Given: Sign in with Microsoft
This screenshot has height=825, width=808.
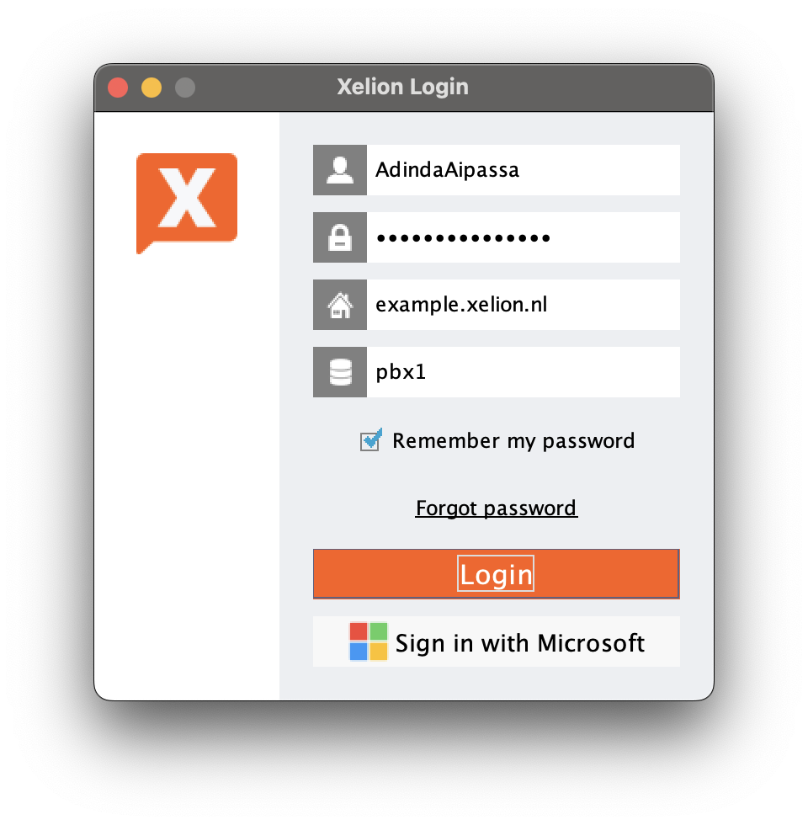Looking at the screenshot, I should (496, 641).
